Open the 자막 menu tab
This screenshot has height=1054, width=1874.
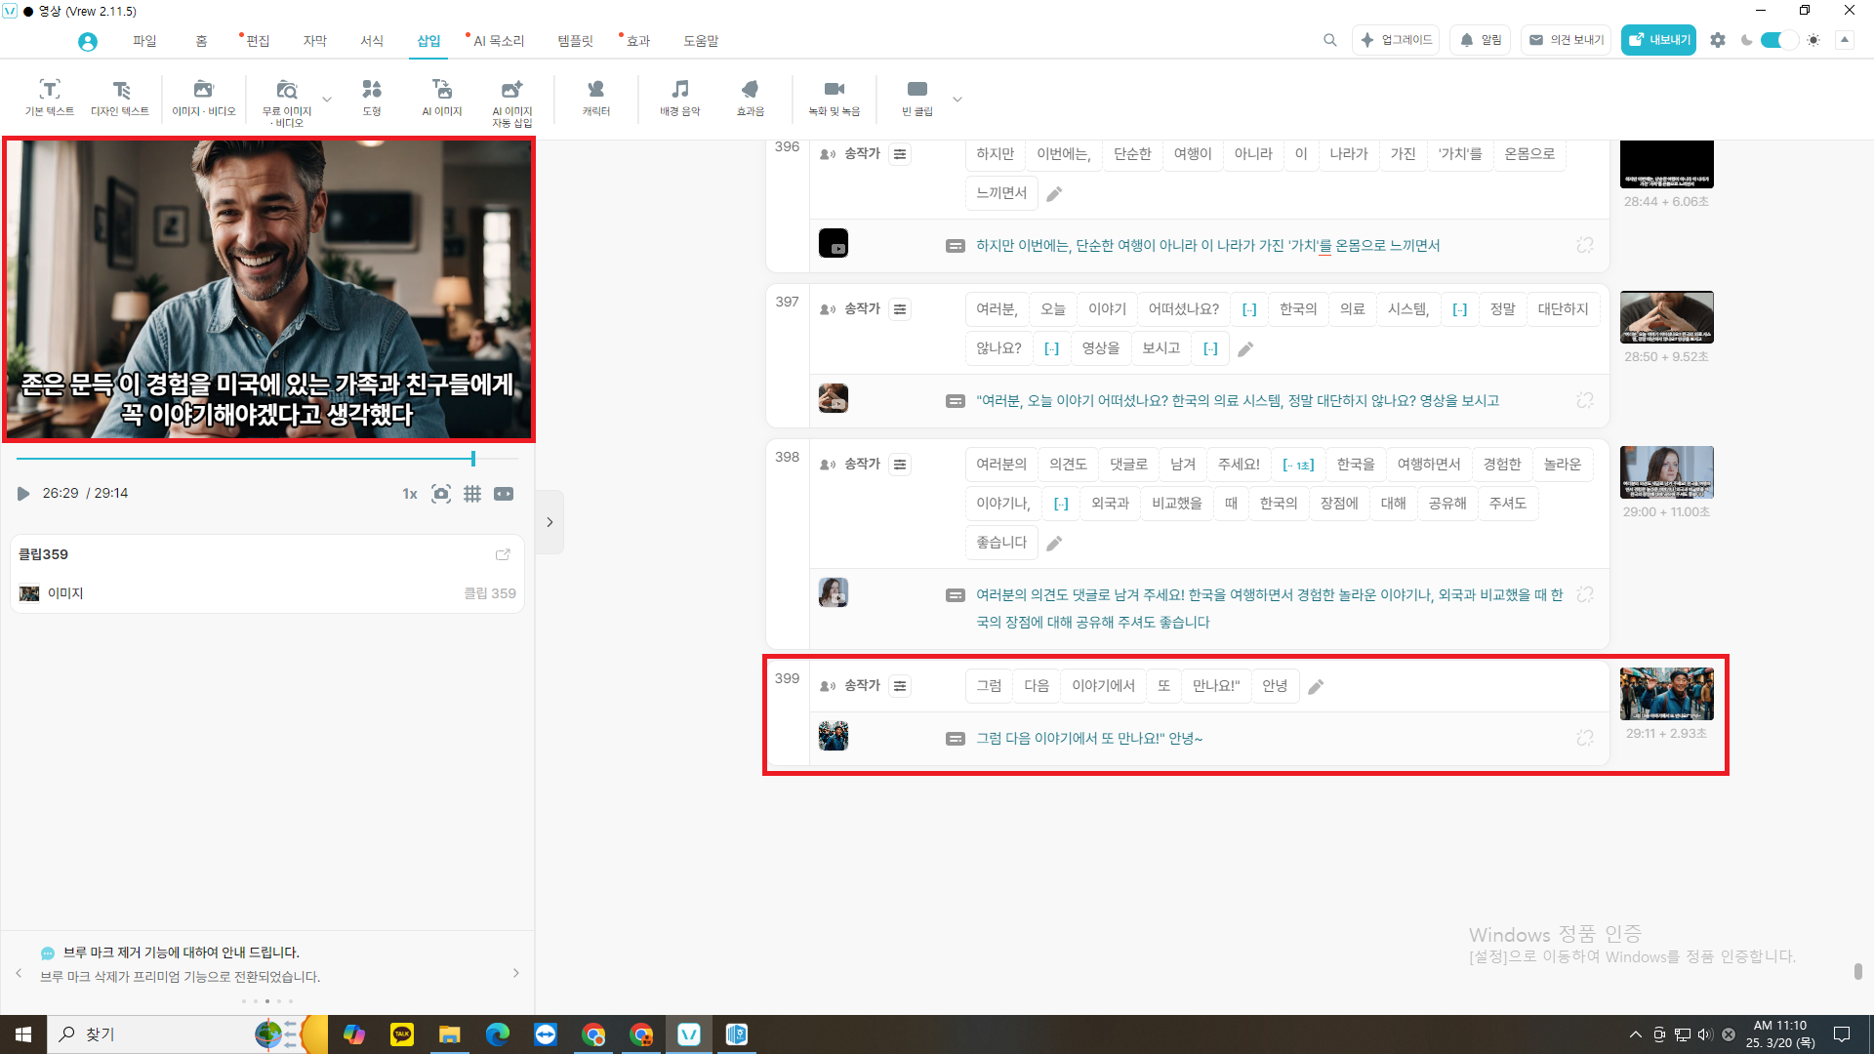[314, 41]
